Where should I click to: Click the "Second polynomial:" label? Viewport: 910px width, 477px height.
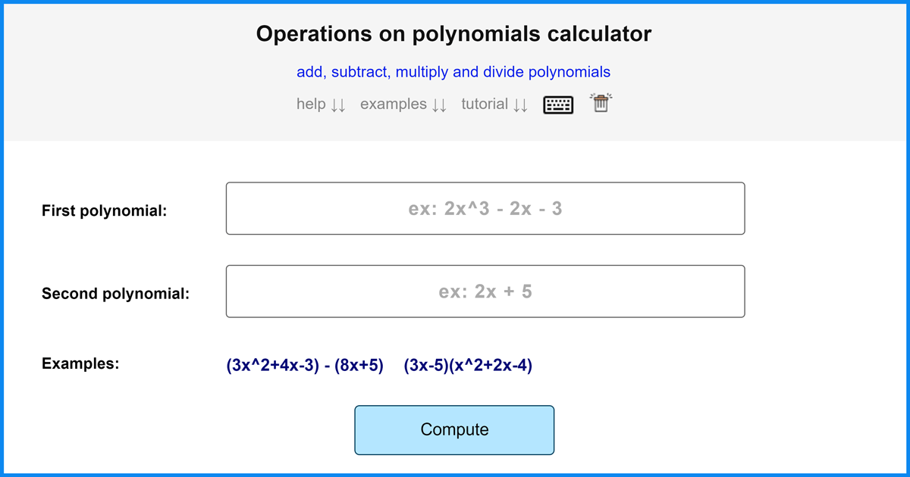coord(115,294)
